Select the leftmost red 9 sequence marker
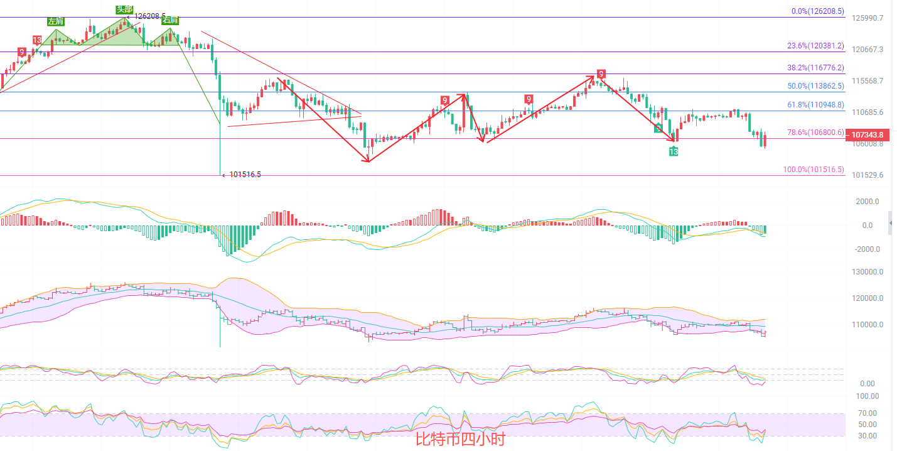This screenshot has height=451, width=897. point(22,52)
